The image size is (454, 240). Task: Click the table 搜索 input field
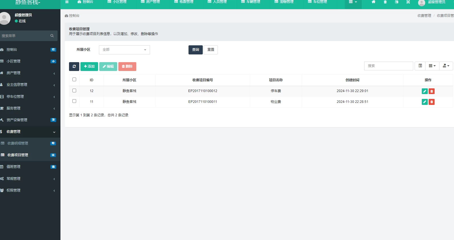tap(388, 66)
